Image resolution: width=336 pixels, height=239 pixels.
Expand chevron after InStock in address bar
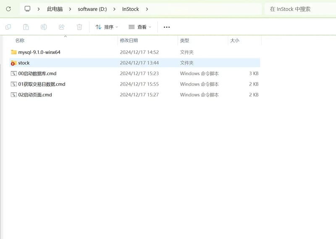pyautogui.click(x=147, y=9)
